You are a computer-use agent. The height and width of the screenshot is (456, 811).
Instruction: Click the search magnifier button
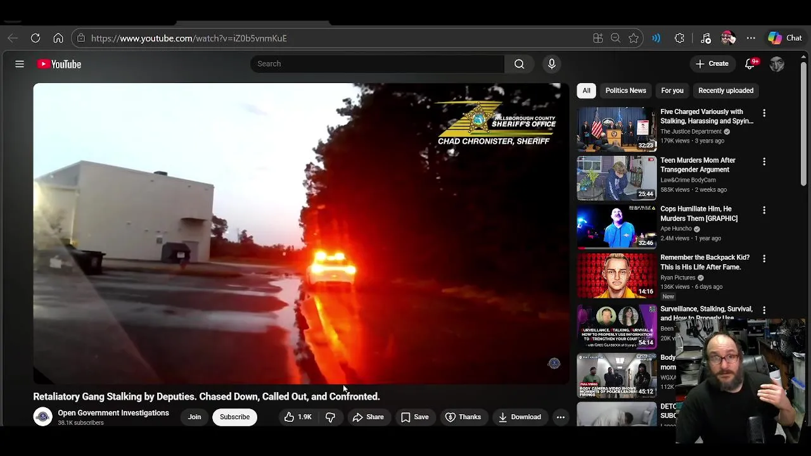click(519, 64)
